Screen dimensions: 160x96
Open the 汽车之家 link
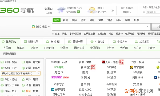coord(59,84)
